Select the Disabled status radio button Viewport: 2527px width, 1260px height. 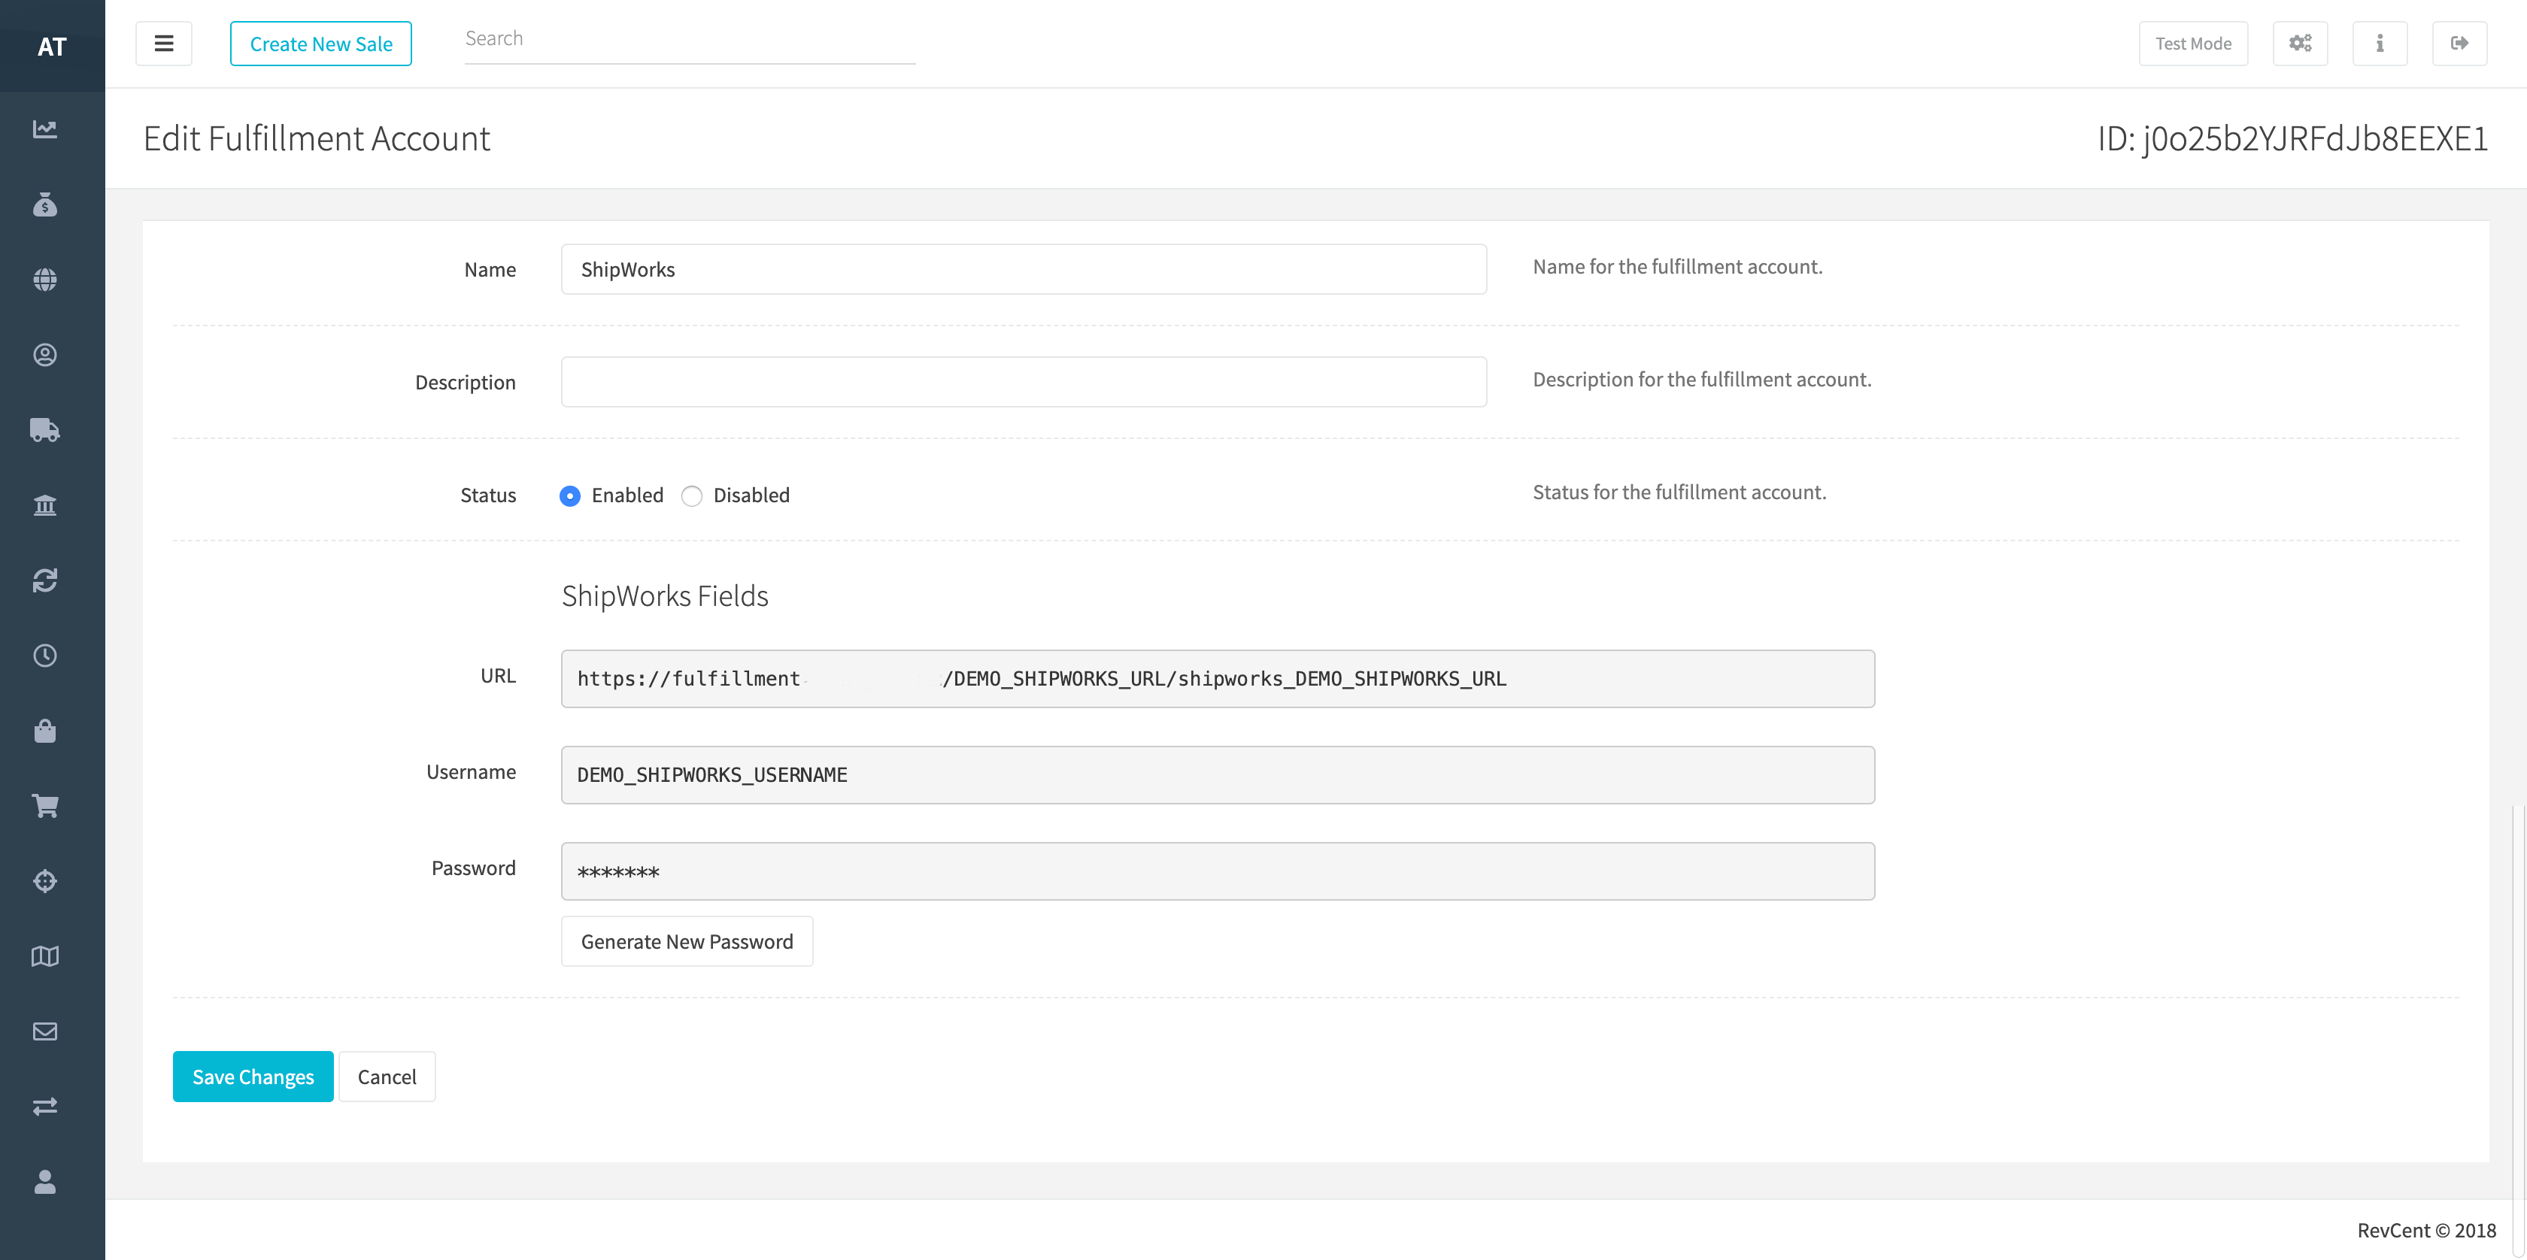point(692,496)
